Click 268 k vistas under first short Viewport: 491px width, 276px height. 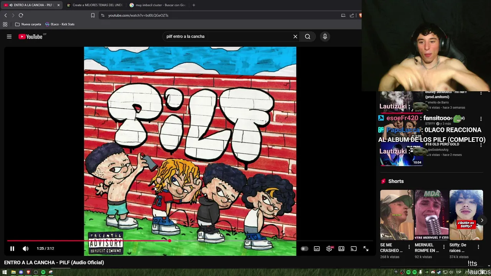(390, 257)
